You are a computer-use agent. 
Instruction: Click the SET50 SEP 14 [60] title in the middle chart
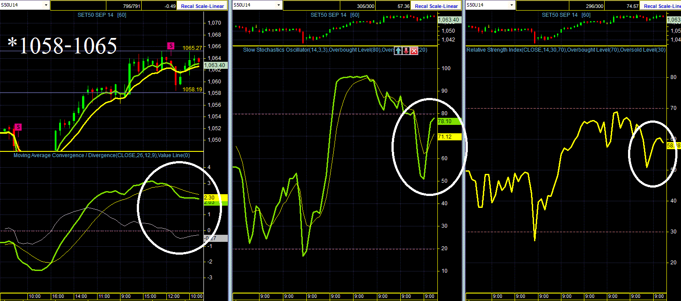pos(335,15)
